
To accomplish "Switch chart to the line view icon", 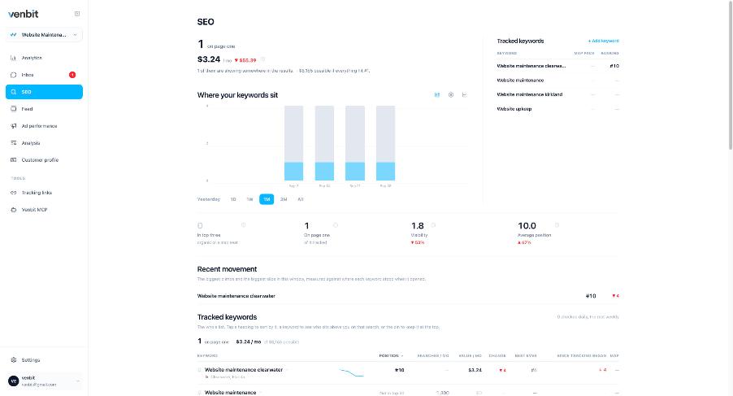I will pyautogui.click(x=464, y=95).
